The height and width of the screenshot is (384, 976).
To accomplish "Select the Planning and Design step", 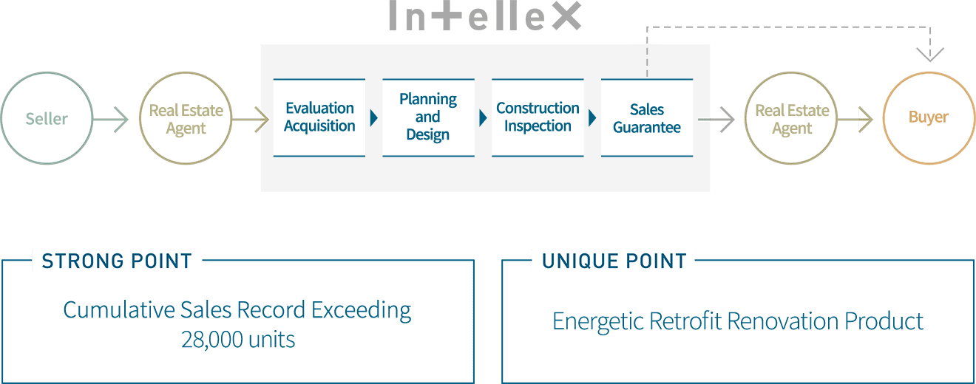I will coord(428,117).
